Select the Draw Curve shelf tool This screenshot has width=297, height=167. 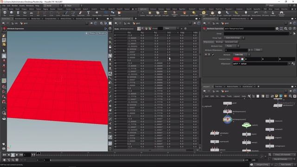point(65,13)
